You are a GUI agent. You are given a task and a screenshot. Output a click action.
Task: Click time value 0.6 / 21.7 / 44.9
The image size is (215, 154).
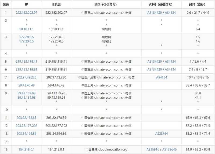pyautogui.click(x=198, y=13)
